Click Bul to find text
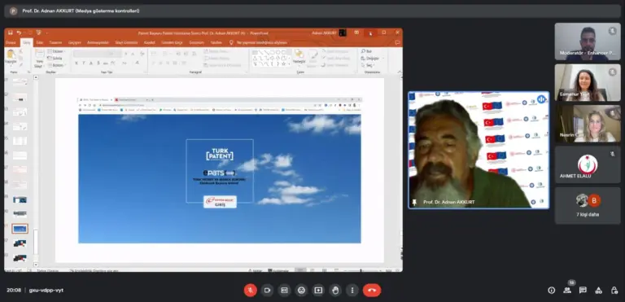 366,51
